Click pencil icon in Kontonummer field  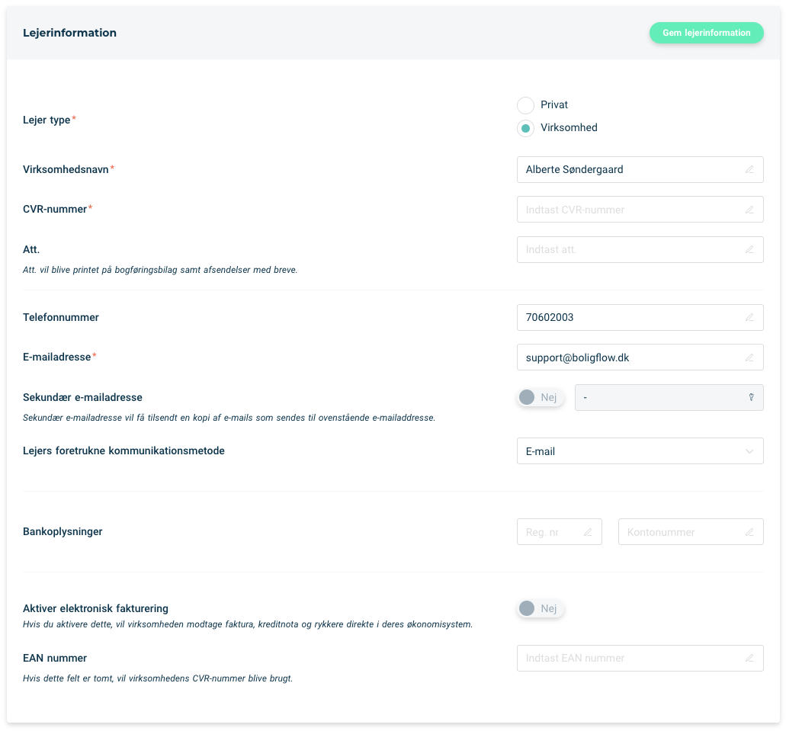749,532
